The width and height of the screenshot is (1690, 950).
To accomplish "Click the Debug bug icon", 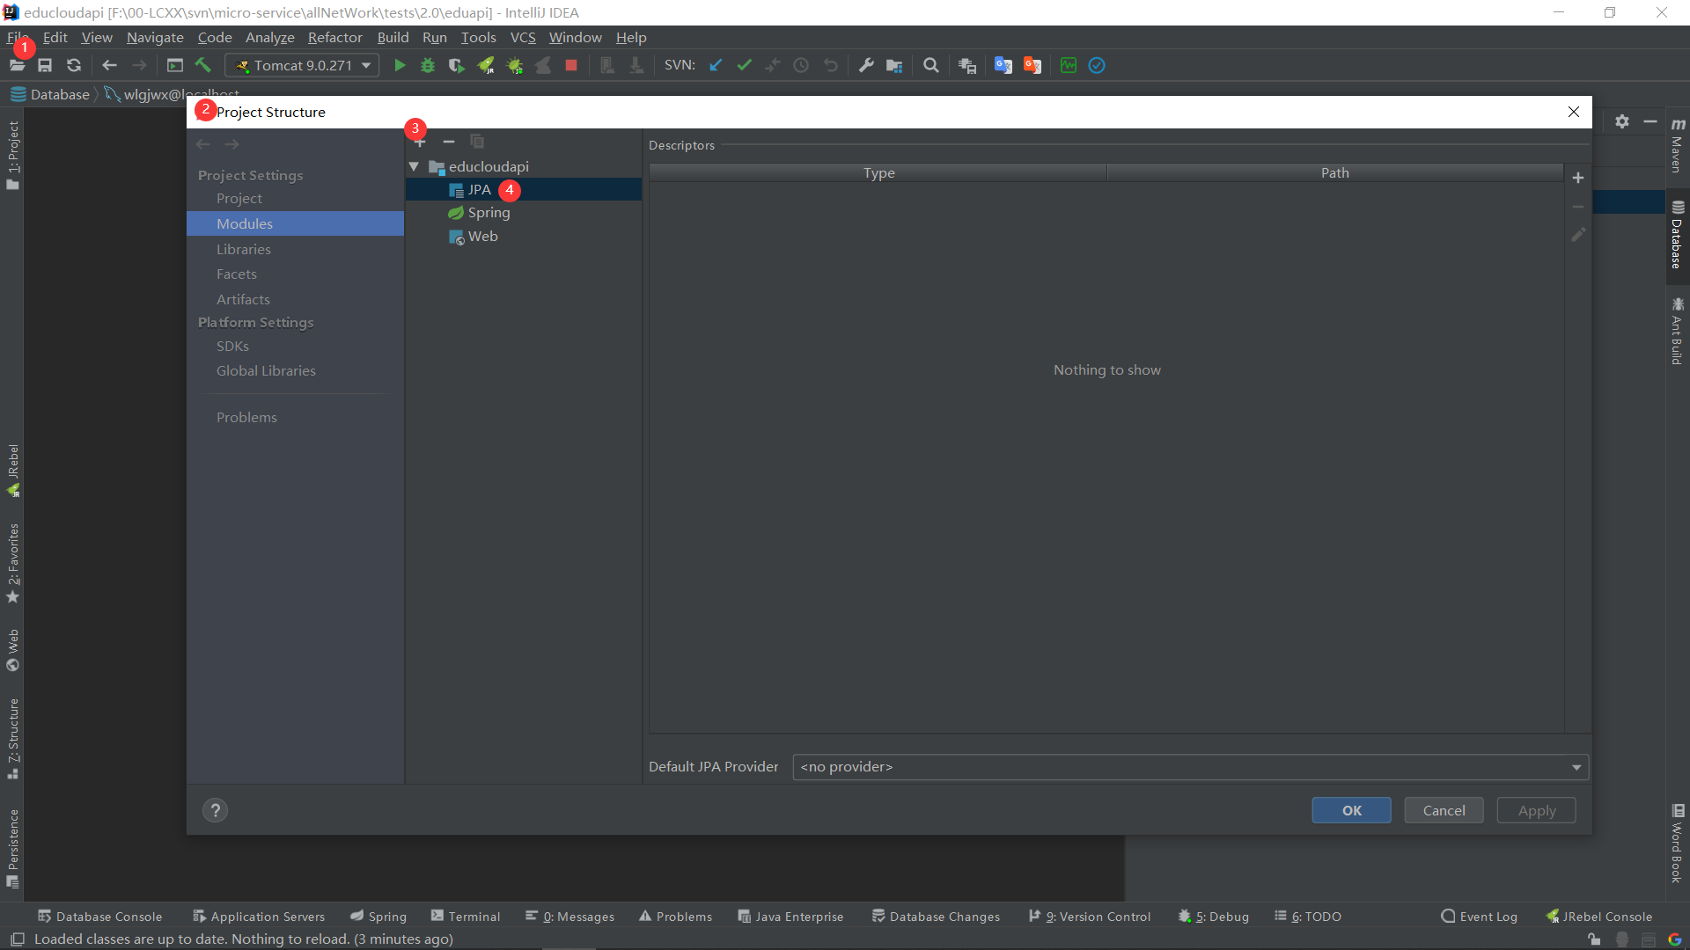I will pos(428,65).
